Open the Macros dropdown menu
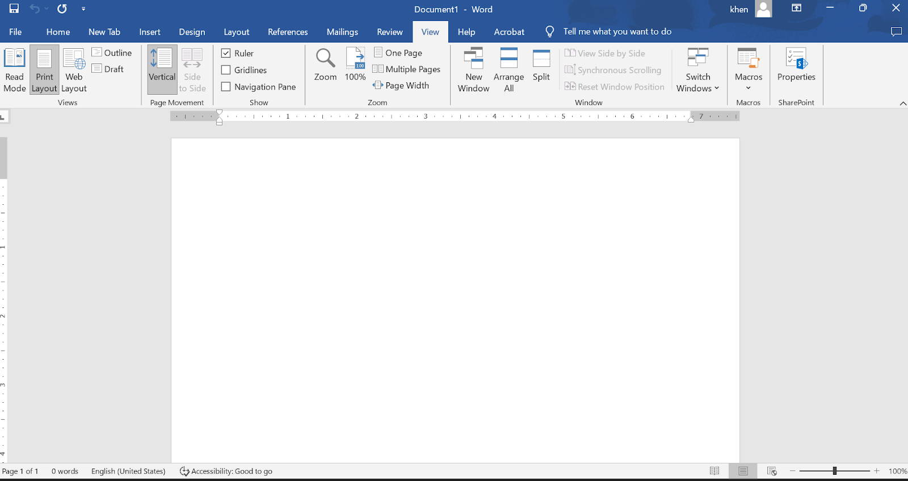Viewport: 908px width, 481px height. coord(748,71)
